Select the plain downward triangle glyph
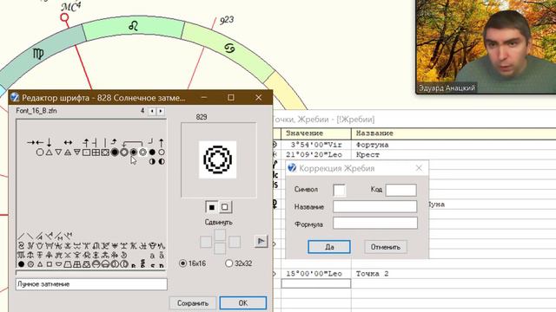 coord(58,153)
